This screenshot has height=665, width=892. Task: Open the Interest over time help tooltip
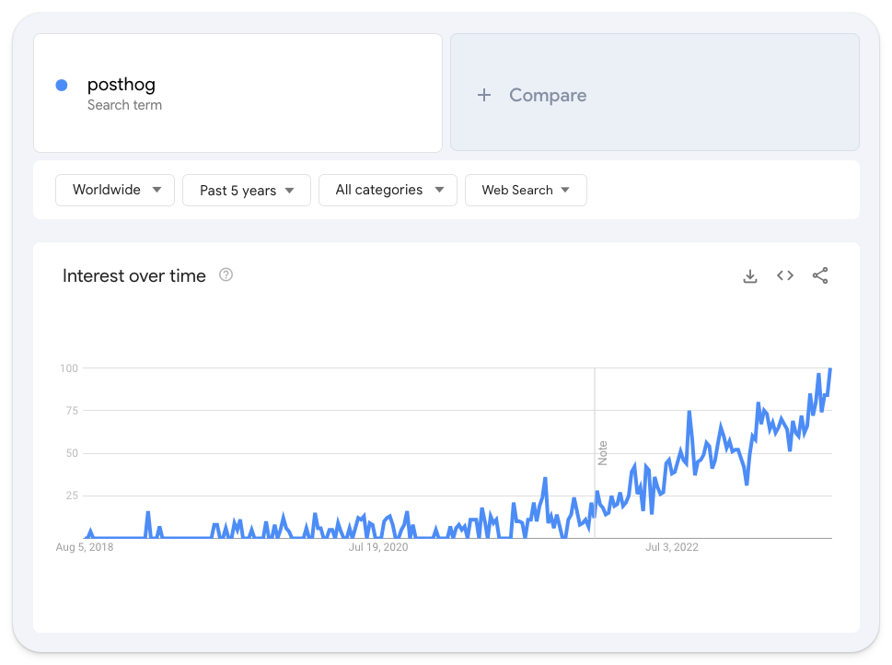click(226, 274)
